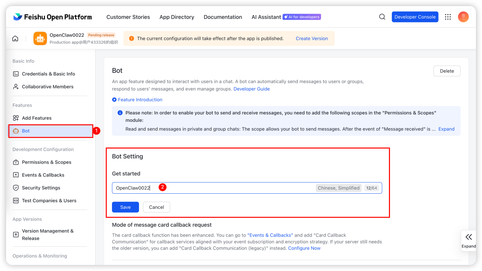Screen dimensions: 482x271
Task: Click the home icon in breadcrumb bar
Action: click(x=15, y=39)
